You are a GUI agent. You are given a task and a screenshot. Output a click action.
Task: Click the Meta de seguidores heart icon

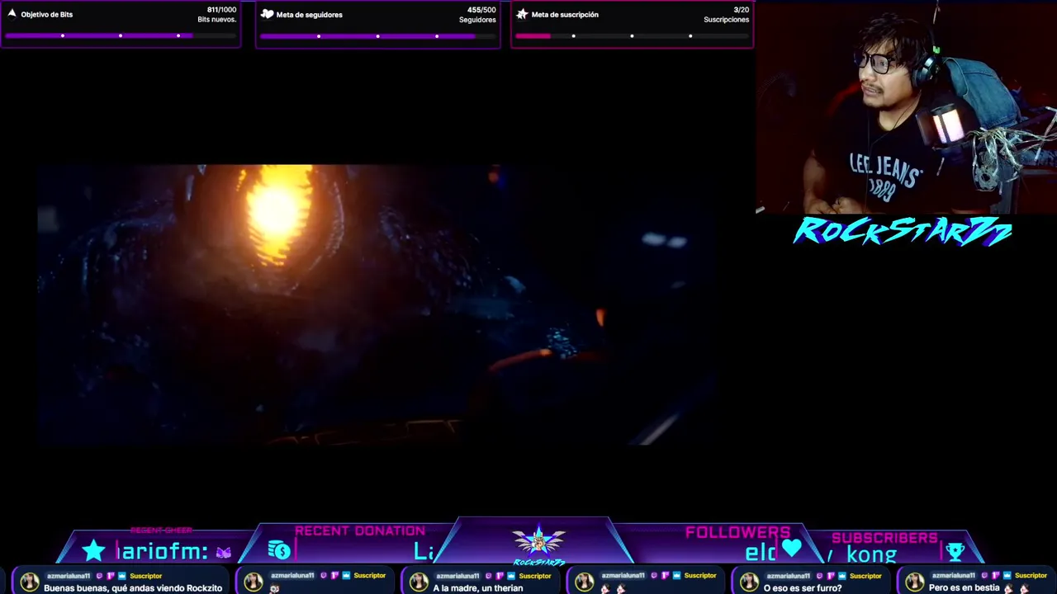point(267,14)
